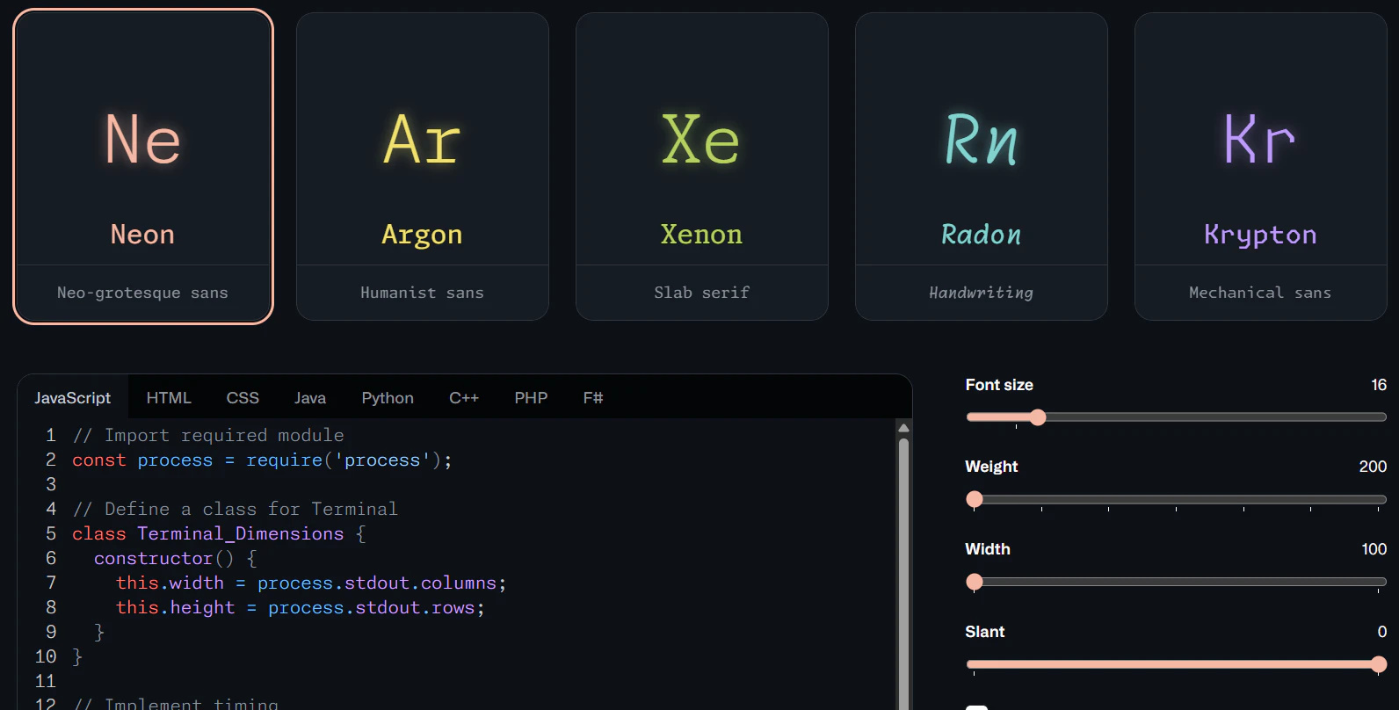Pick the Radon handwriting card
Screen dimensions: 1399x710
pos(982,167)
